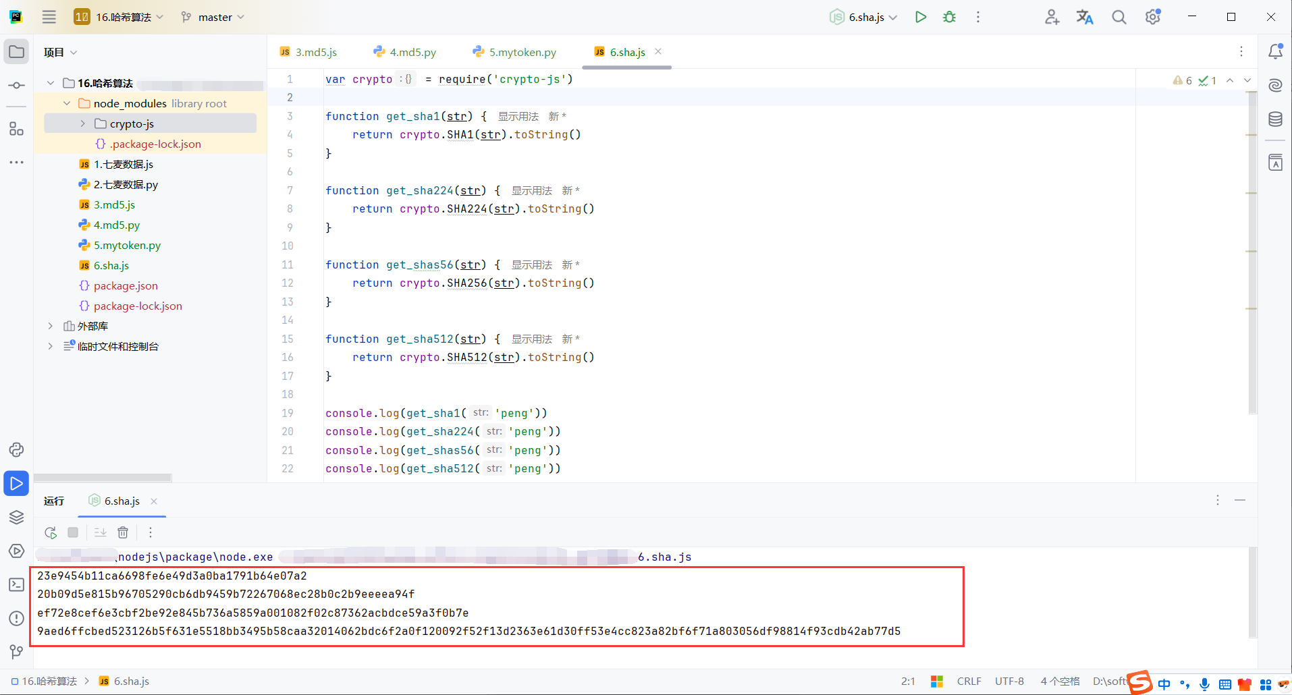Open the AI Assistant panel
1292x695 pixels.
[x=1275, y=85]
